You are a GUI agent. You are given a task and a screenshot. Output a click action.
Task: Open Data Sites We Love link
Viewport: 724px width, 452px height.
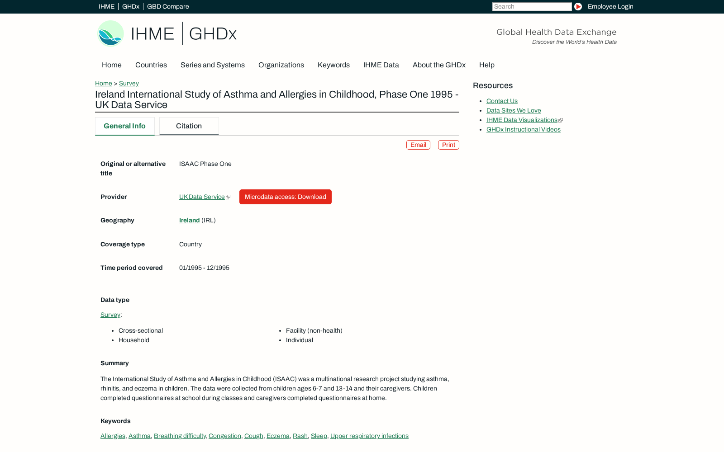[x=514, y=111]
